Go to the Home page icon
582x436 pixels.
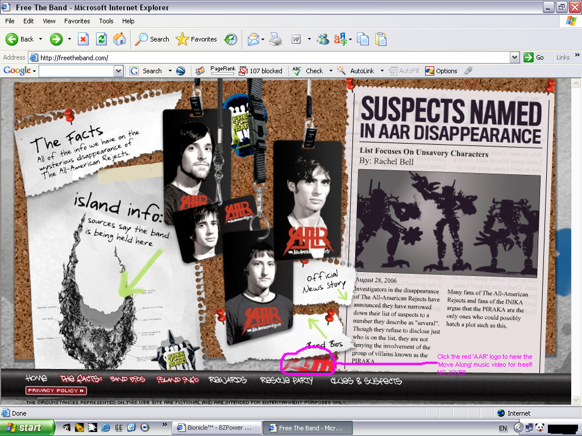119,39
